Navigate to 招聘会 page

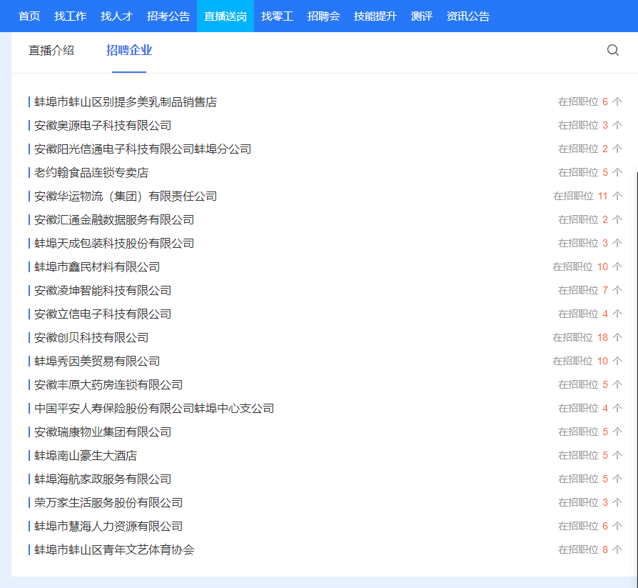pos(323,16)
